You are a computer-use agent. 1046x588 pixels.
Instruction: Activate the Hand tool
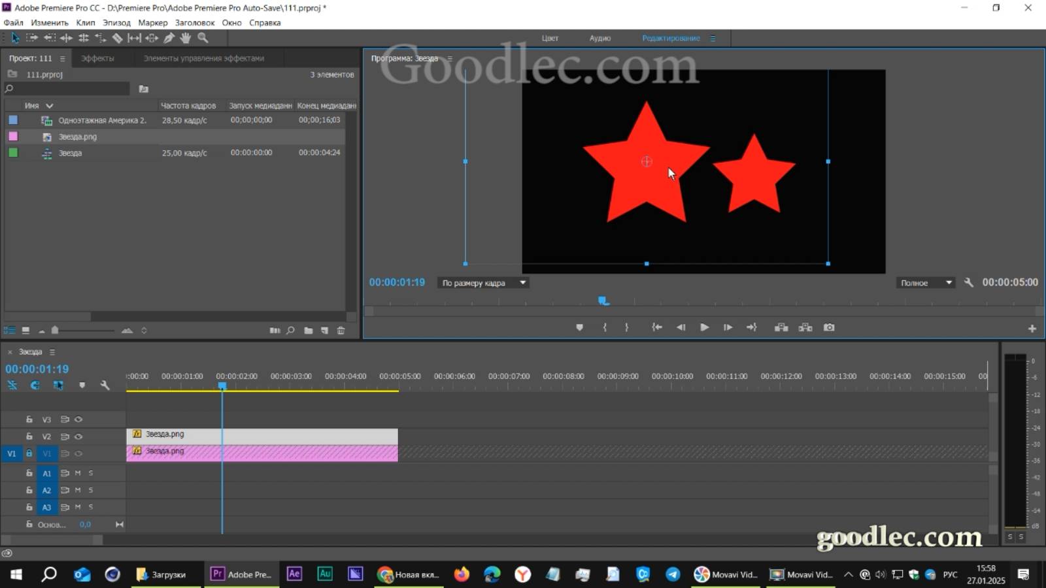click(x=186, y=37)
